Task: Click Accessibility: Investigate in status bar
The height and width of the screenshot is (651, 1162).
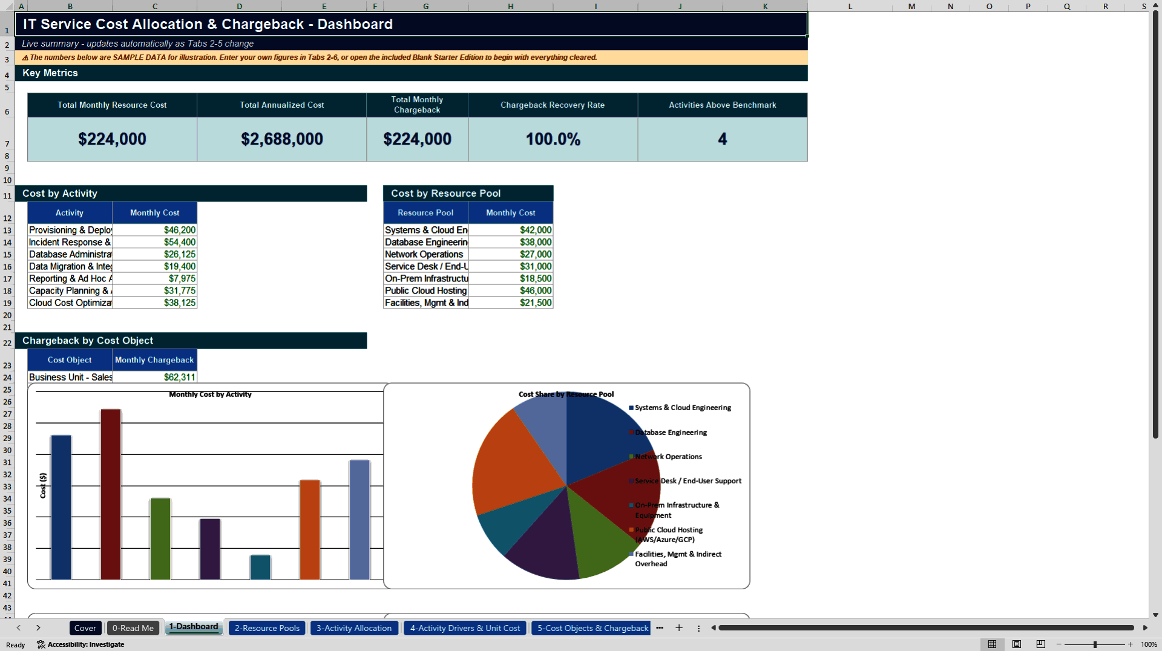Action: coord(80,644)
